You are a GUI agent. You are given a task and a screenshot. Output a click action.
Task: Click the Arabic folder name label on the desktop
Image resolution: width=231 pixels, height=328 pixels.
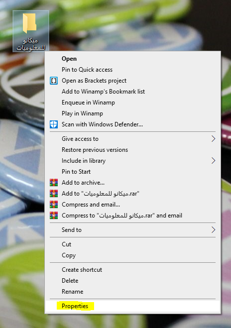click(x=30, y=44)
